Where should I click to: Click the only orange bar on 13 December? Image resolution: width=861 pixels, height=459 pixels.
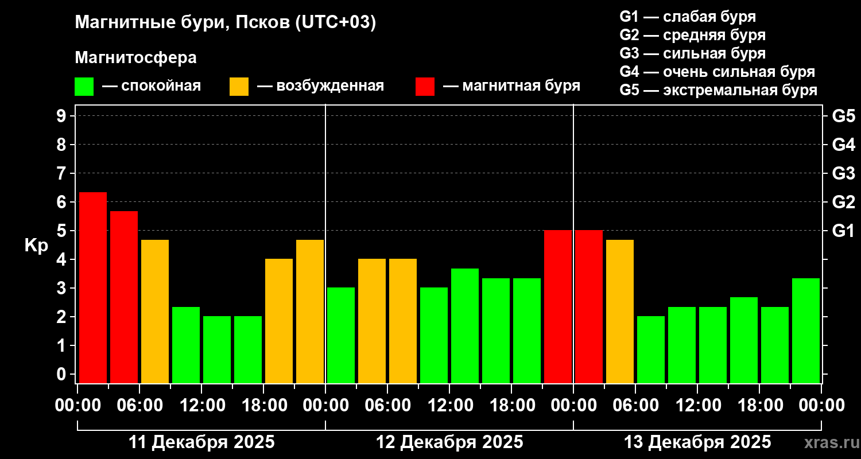point(620,312)
